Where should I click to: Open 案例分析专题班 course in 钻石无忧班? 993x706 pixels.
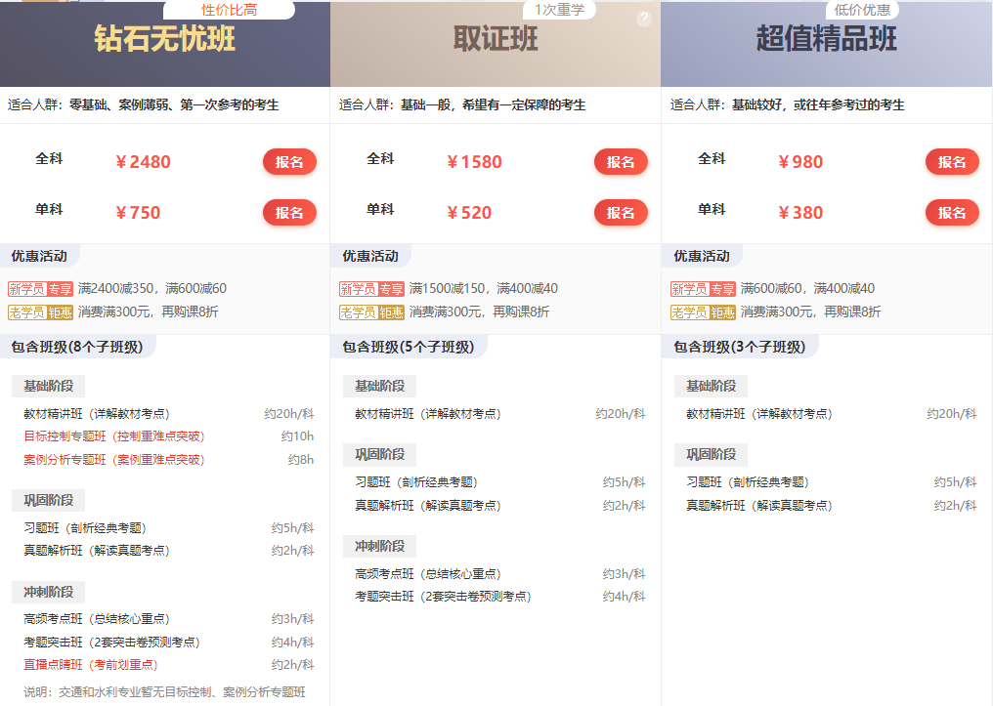[114, 460]
